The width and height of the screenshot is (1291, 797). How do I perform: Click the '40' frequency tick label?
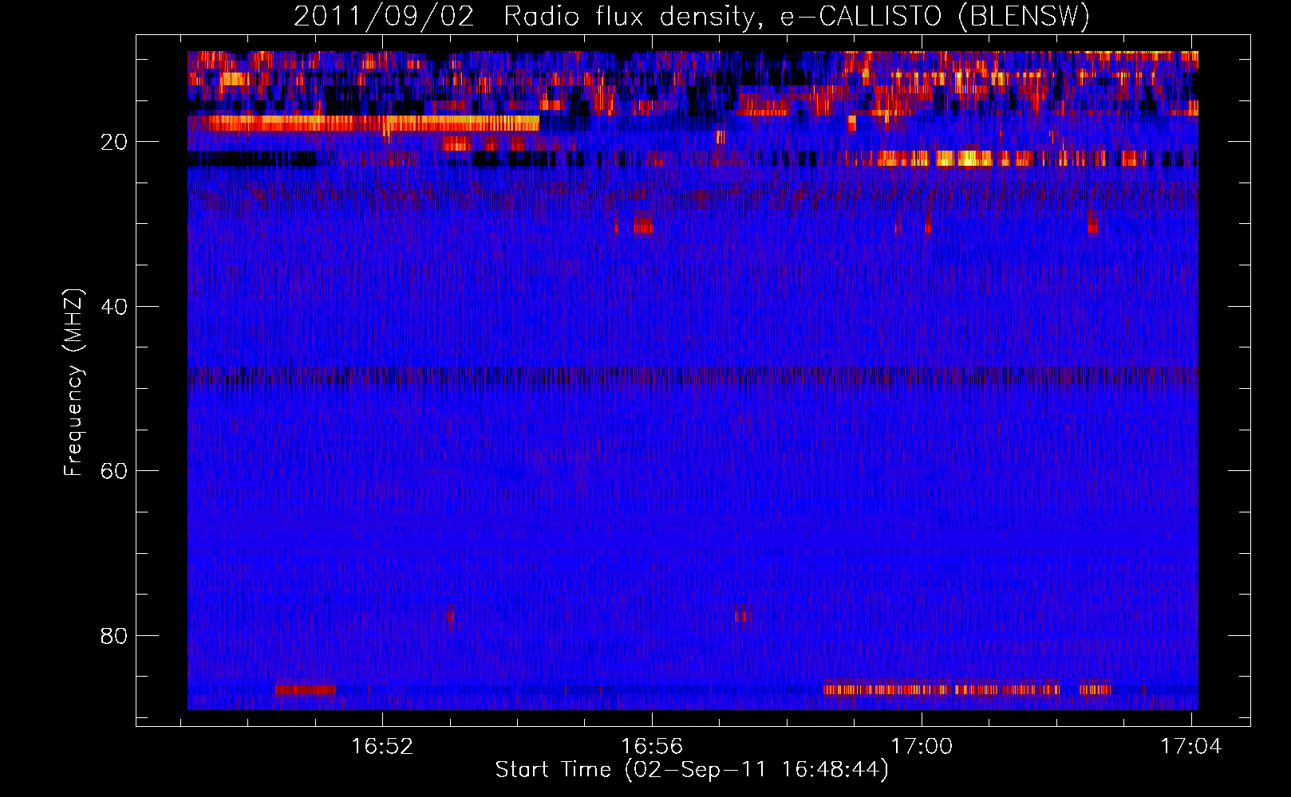click(x=115, y=307)
